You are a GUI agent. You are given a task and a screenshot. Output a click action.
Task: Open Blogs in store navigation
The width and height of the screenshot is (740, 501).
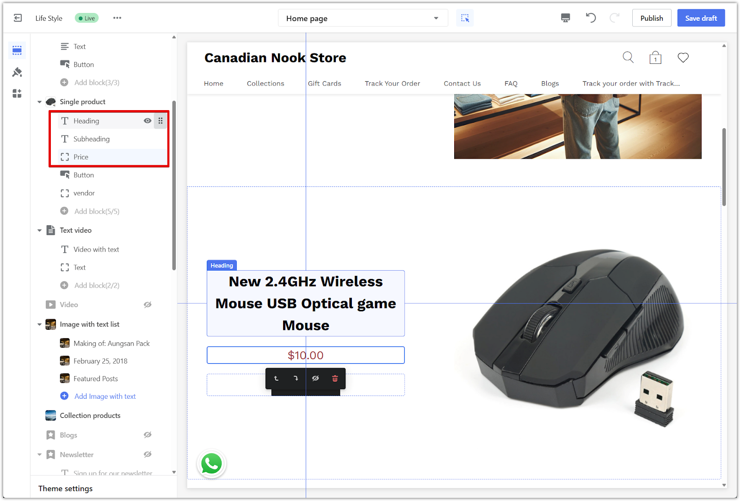[x=550, y=83]
